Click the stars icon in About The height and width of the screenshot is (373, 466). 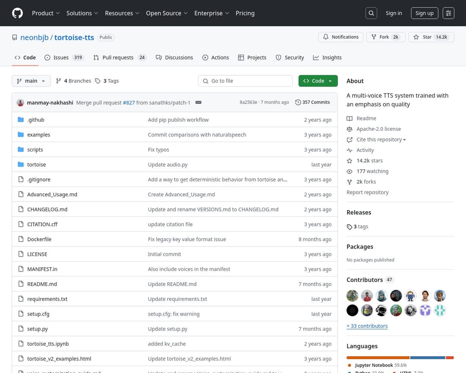(x=349, y=161)
